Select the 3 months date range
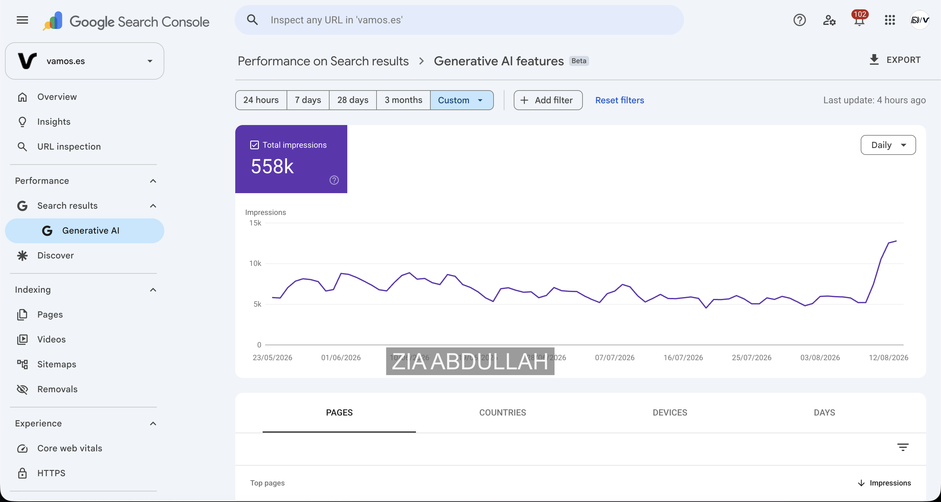941x502 pixels. tap(403, 100)
